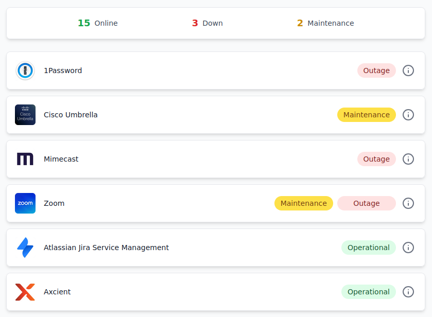
Task: Click the Axcient info icon
Action: click(408, 292)
